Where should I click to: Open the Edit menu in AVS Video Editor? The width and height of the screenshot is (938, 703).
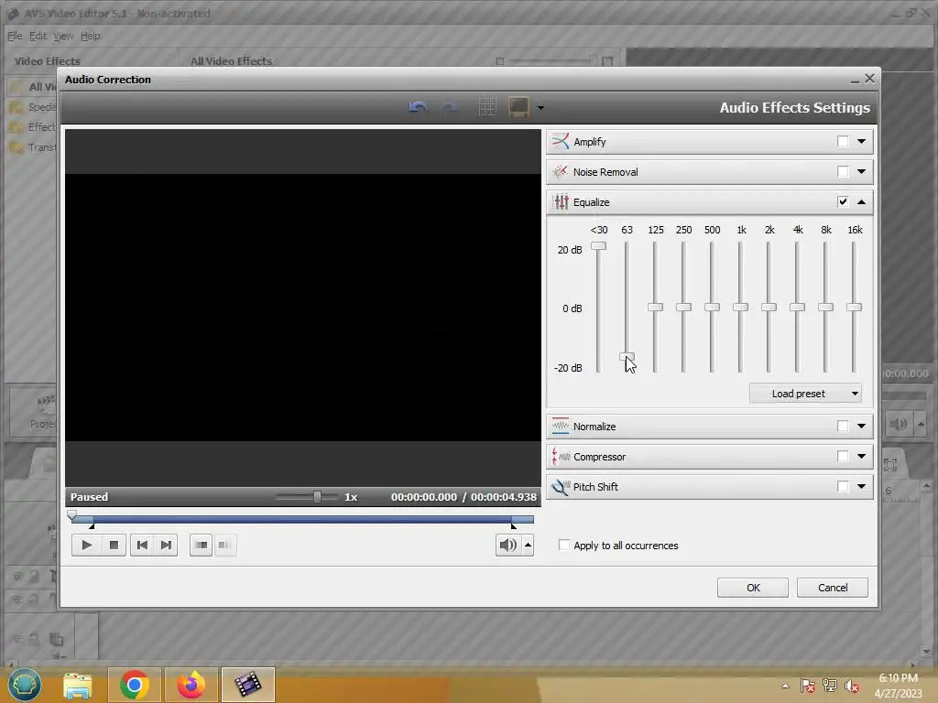38,36
